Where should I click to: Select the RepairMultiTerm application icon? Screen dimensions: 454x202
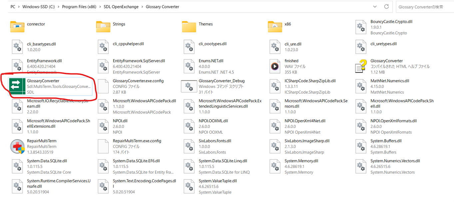click(17, 147)
